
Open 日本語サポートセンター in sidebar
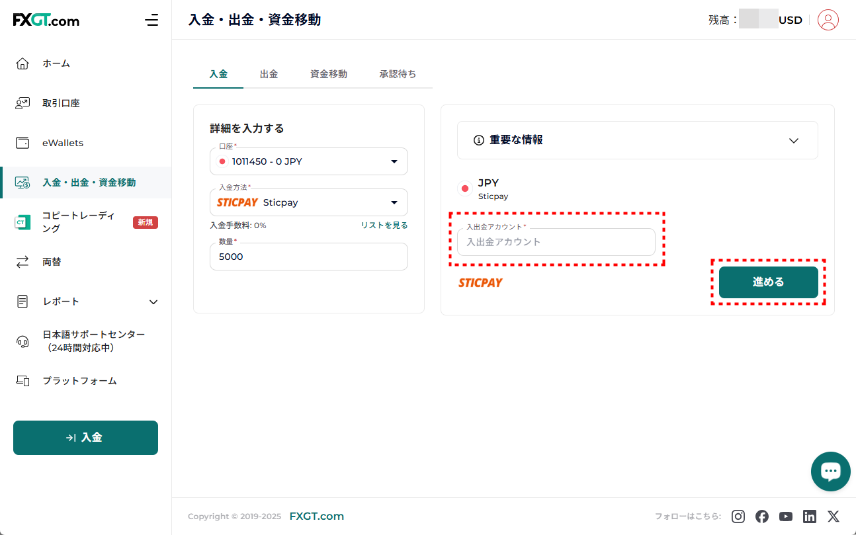coord(93,341)
